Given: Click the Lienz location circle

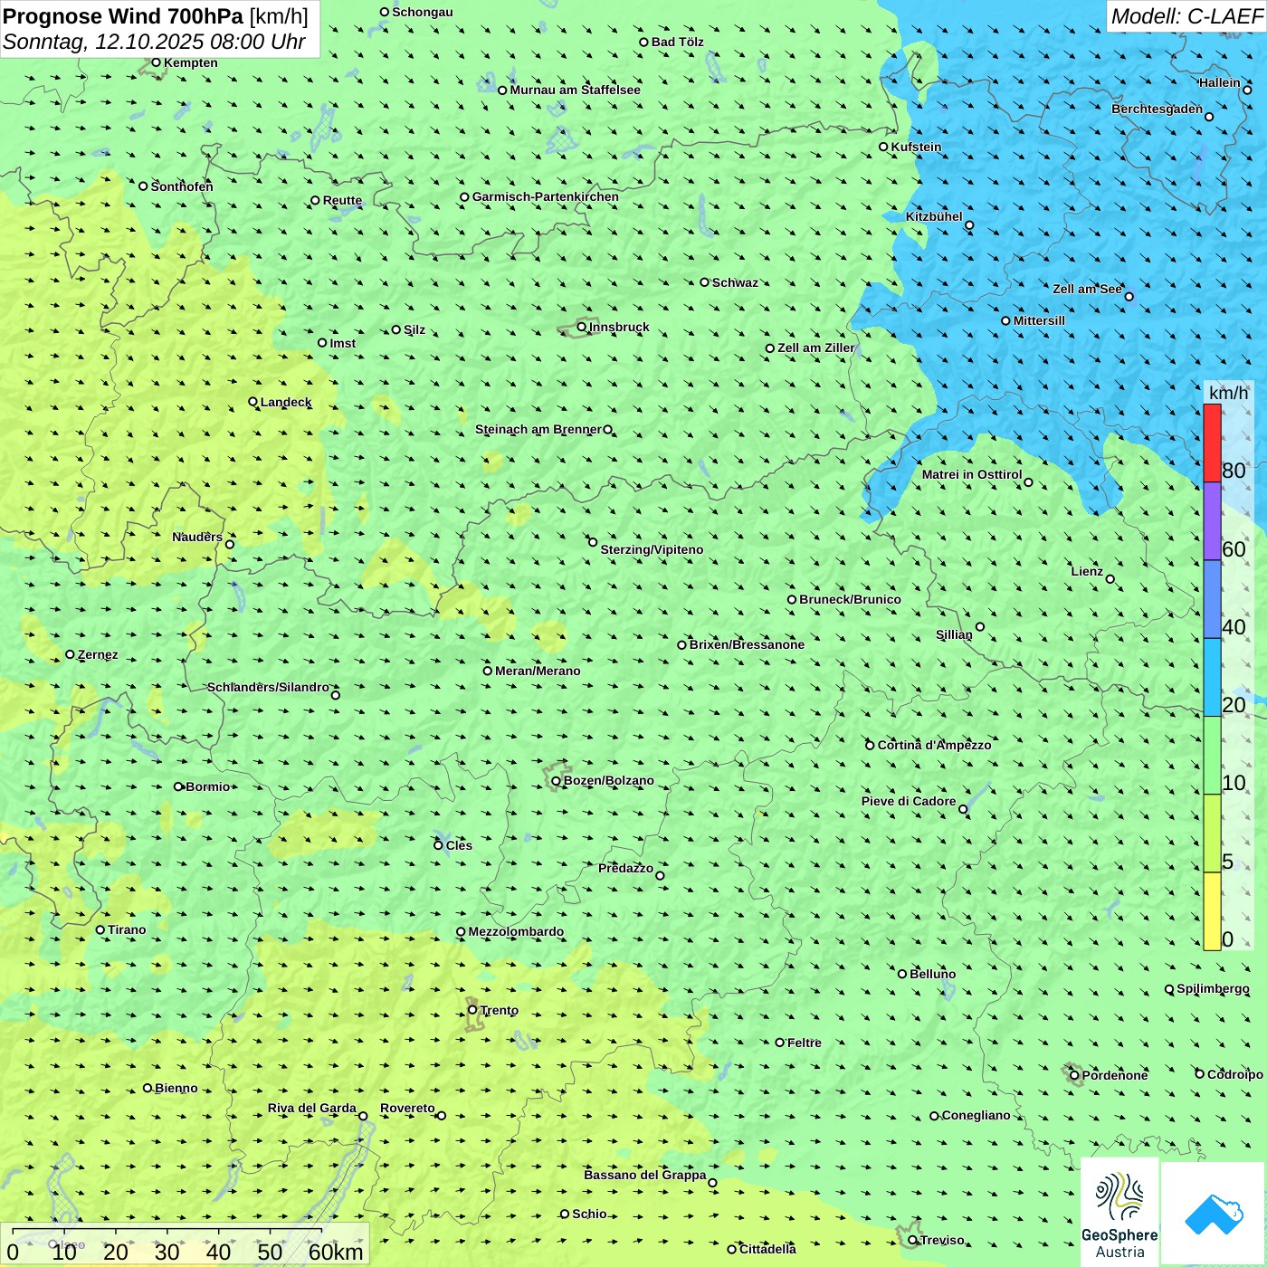Looking at the screenshot, I should click(1110, 579).
